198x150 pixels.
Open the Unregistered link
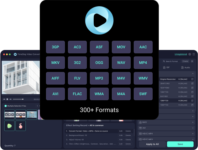click(x=181, y=54)
